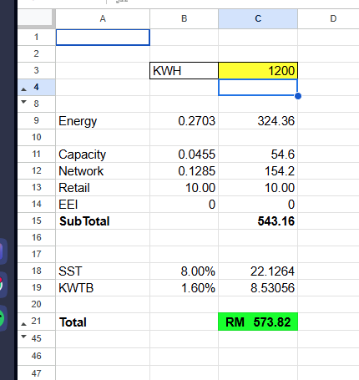Select the row 15 header
359x380 pixels.
pyautogui.click(x=37, y=220)
